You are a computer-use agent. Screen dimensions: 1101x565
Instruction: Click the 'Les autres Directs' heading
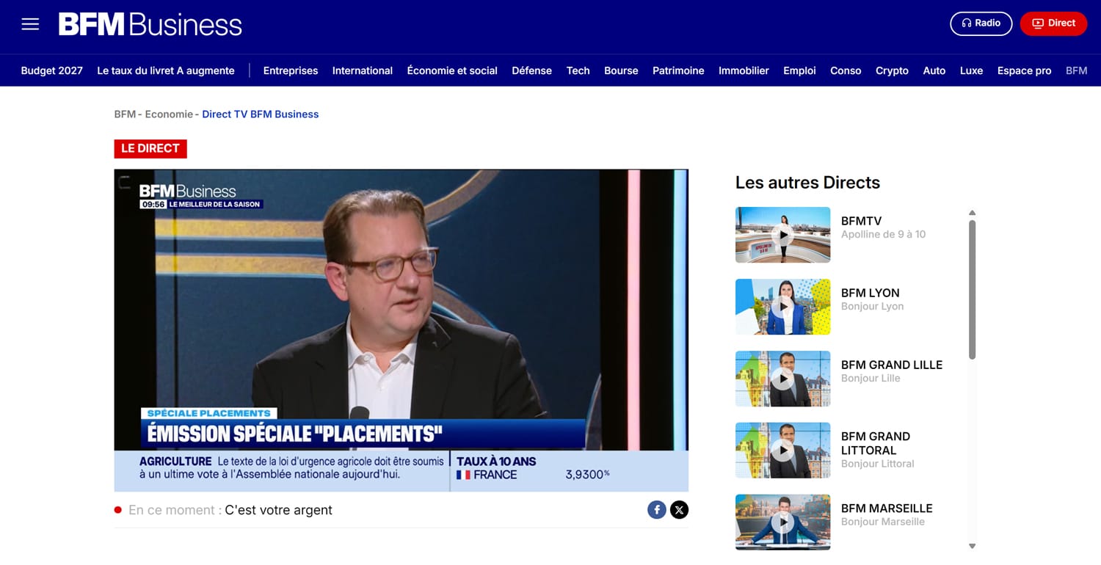[x=807, y=183]
